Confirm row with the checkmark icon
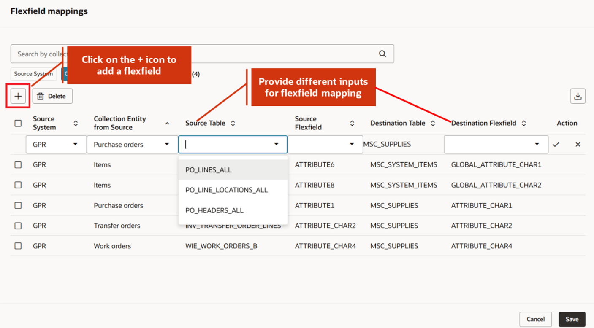594x328 pixels. (556, 145)
